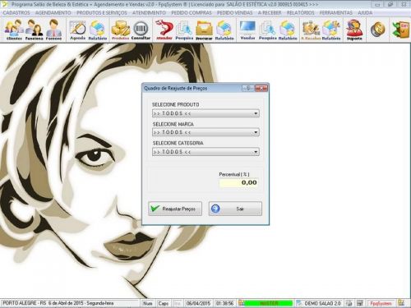Image resolution: width=411 pixels, height=308 pixels.
Task: Click the Sair button
Action: [x=235, y=209]
